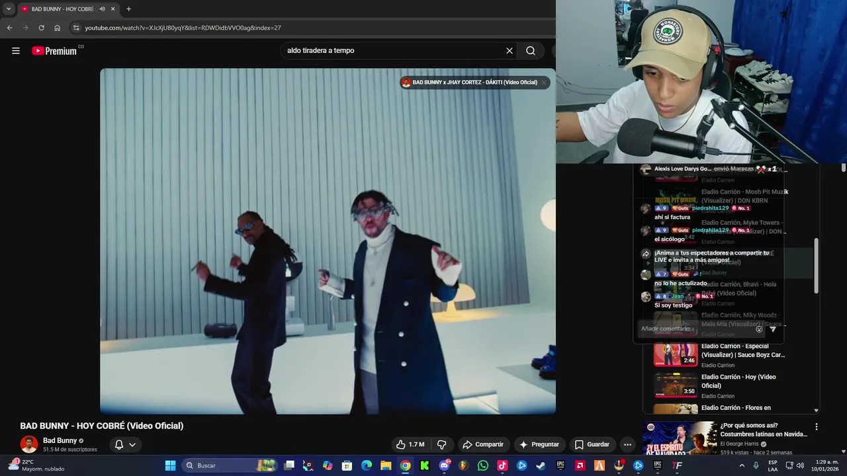
Task: Click the microphone tray icon
Action: point(756,465)
